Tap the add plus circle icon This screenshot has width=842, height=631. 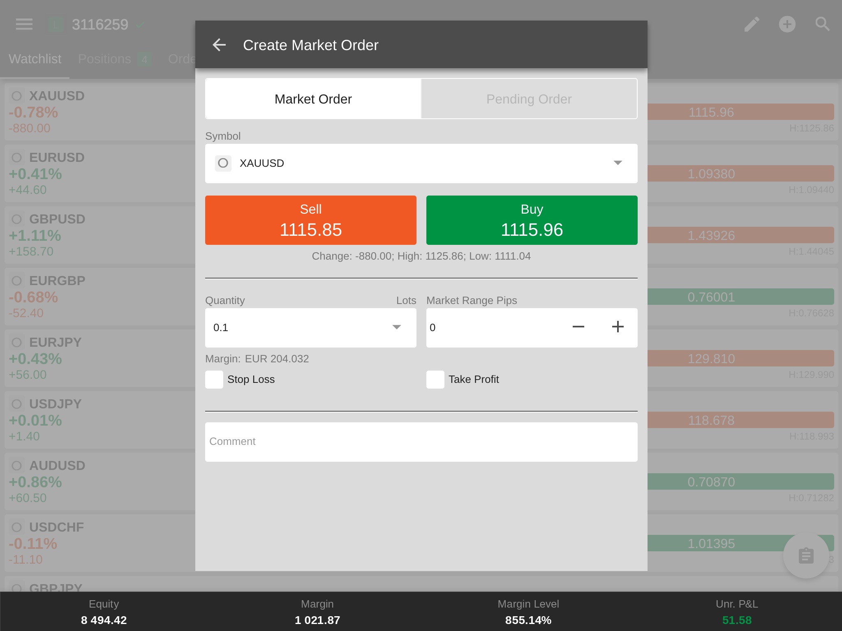tap(787, 24)
